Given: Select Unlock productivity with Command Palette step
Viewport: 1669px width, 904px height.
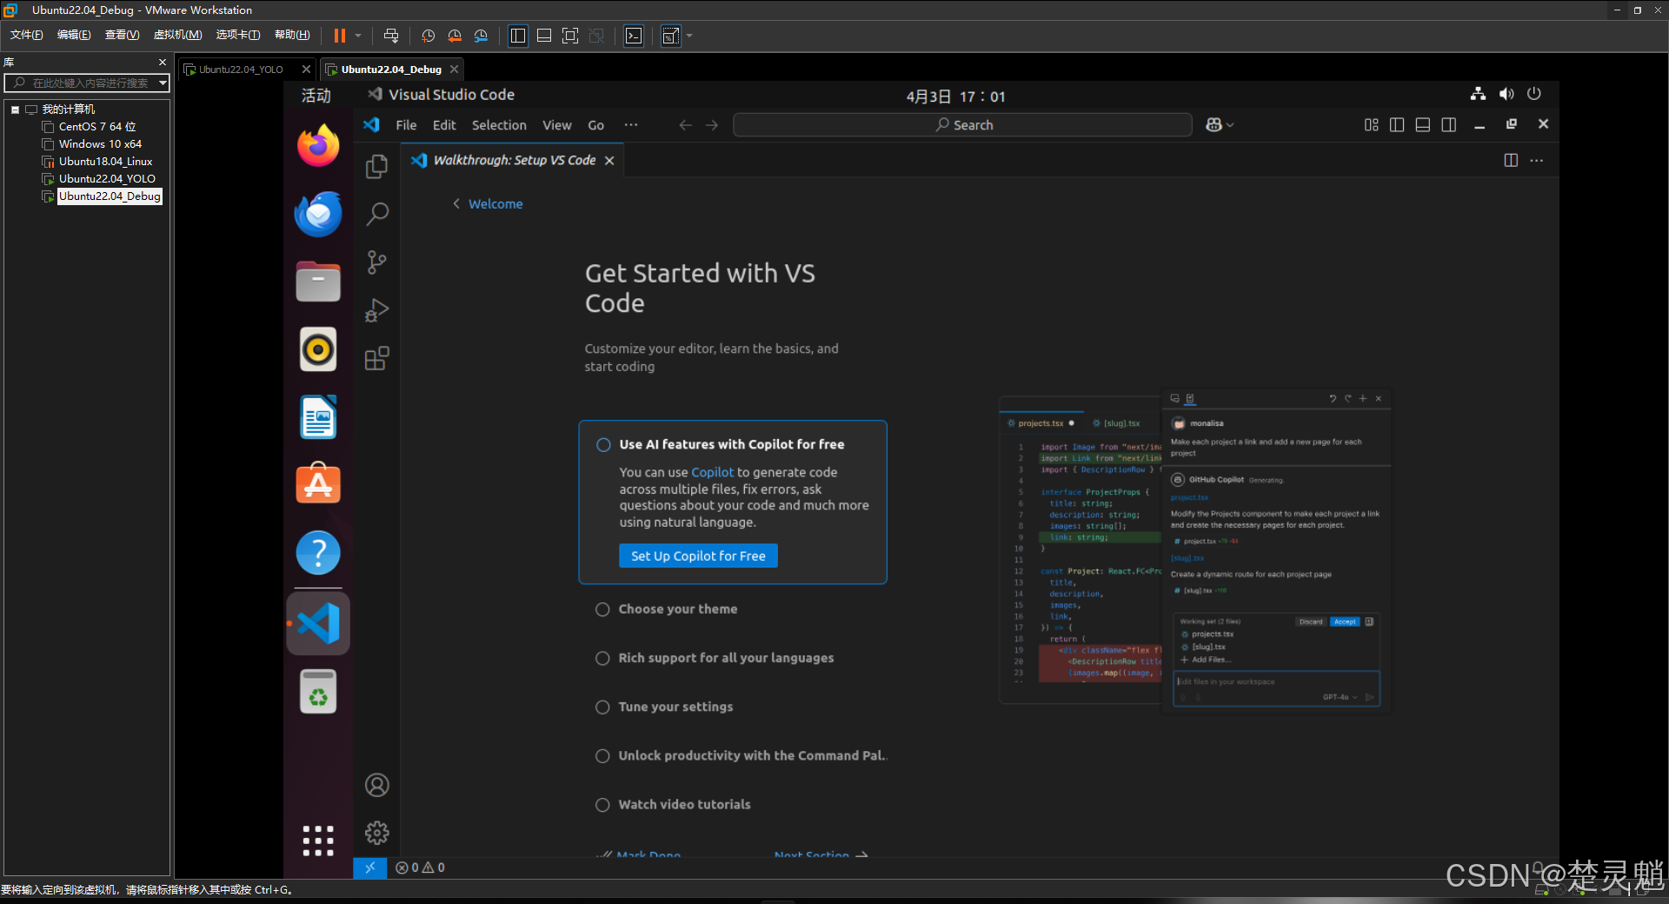Looking at the screenshot, I should 741,755.
